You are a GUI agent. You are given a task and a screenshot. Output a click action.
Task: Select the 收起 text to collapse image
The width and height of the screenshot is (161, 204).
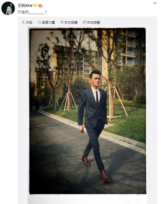(x=29, y=22)
